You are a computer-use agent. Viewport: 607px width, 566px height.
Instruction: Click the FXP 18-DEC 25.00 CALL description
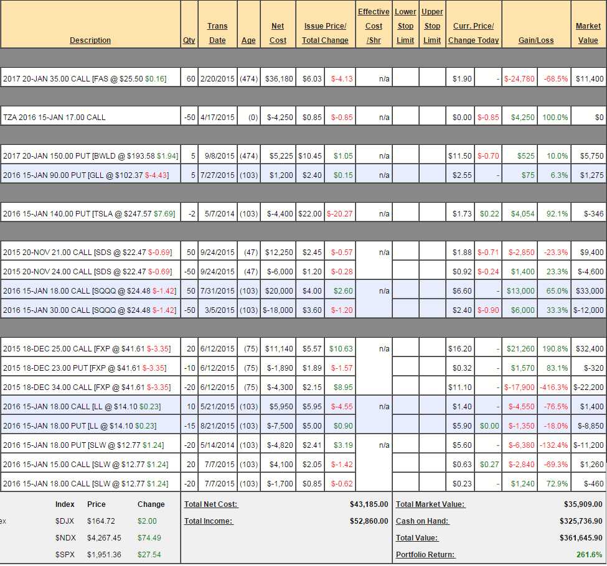click(x=87, y=349)
